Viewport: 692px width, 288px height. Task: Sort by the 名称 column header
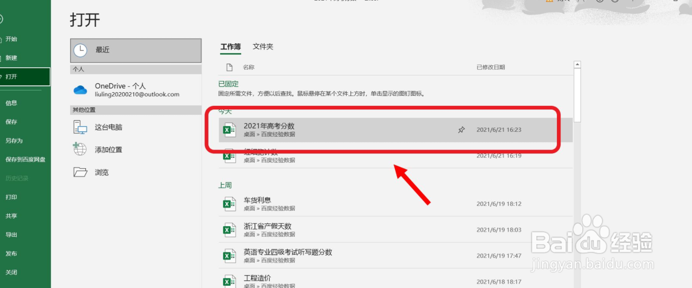[249, 67]
